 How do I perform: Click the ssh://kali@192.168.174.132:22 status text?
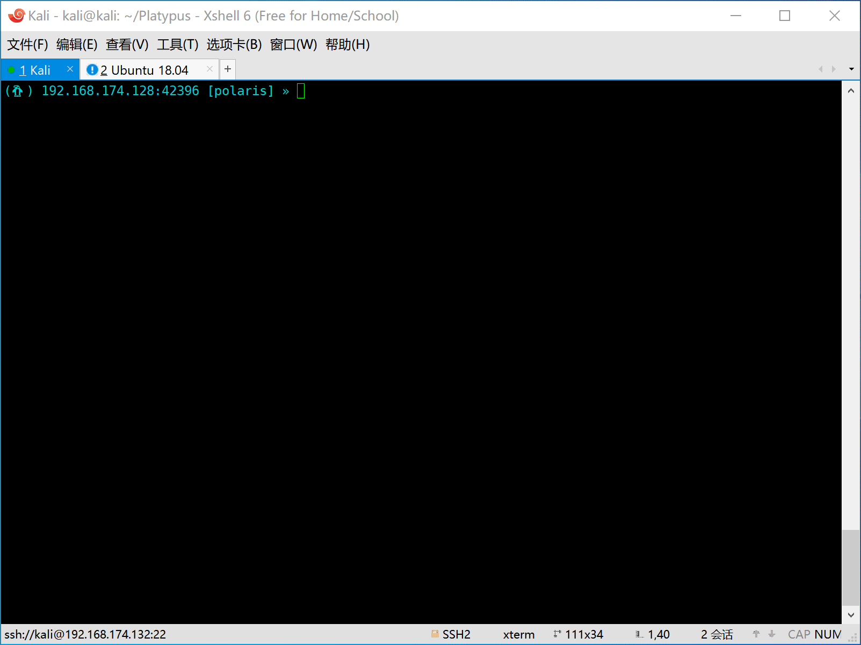click(x=85, y=634)
